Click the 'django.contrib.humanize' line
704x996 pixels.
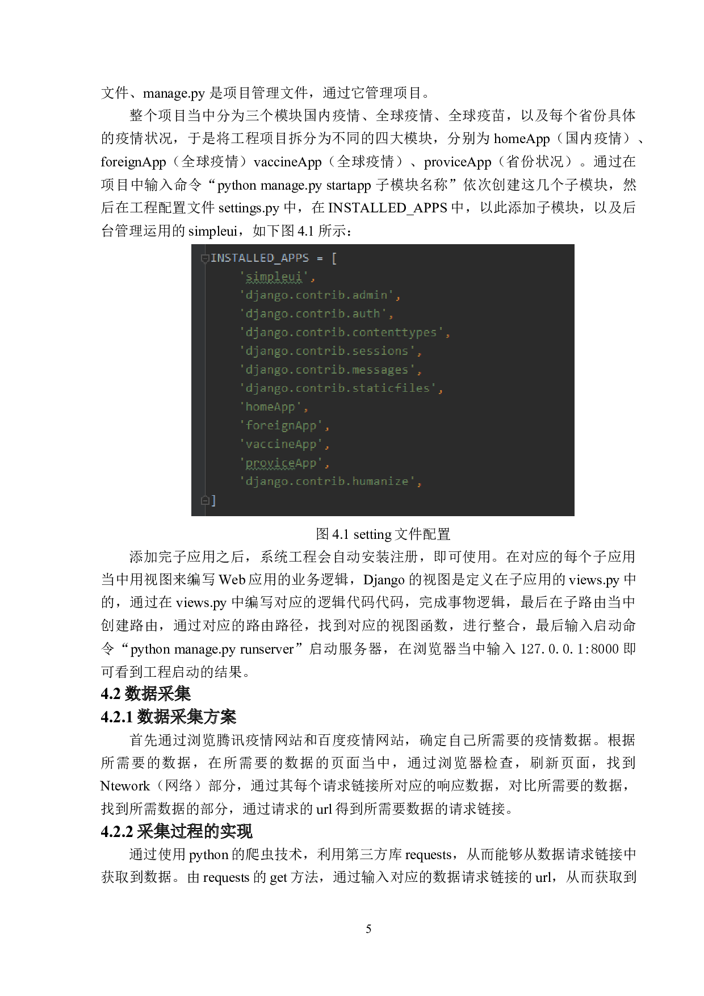point(330,482)
